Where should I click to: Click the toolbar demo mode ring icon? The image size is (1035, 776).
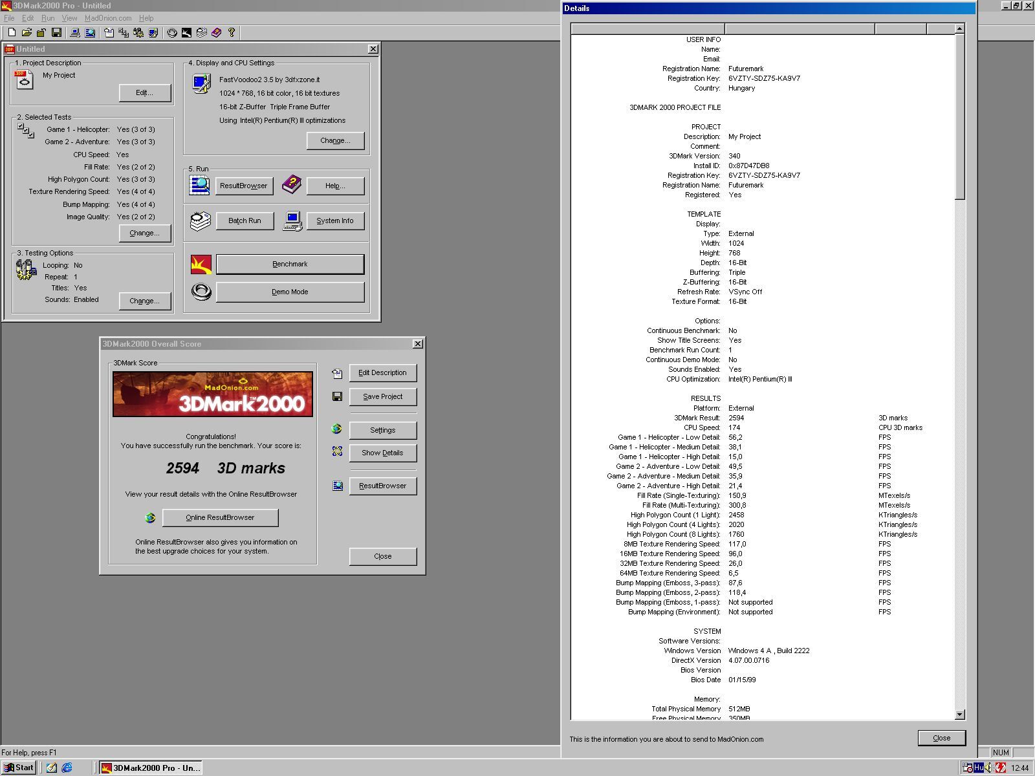(172, 32)
